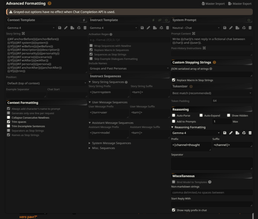Enable reasoning Auto-Parse
Screen dimensions: 258x219
[x=174, y=115]
